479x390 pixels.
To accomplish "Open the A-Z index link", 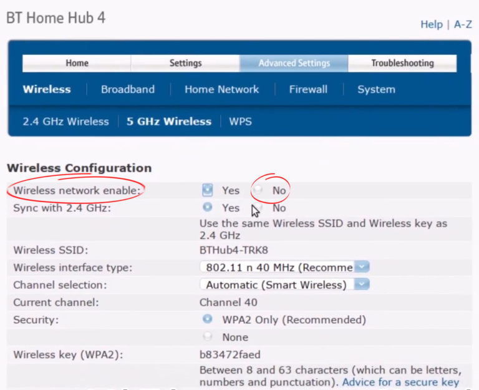I will (463, 24).
